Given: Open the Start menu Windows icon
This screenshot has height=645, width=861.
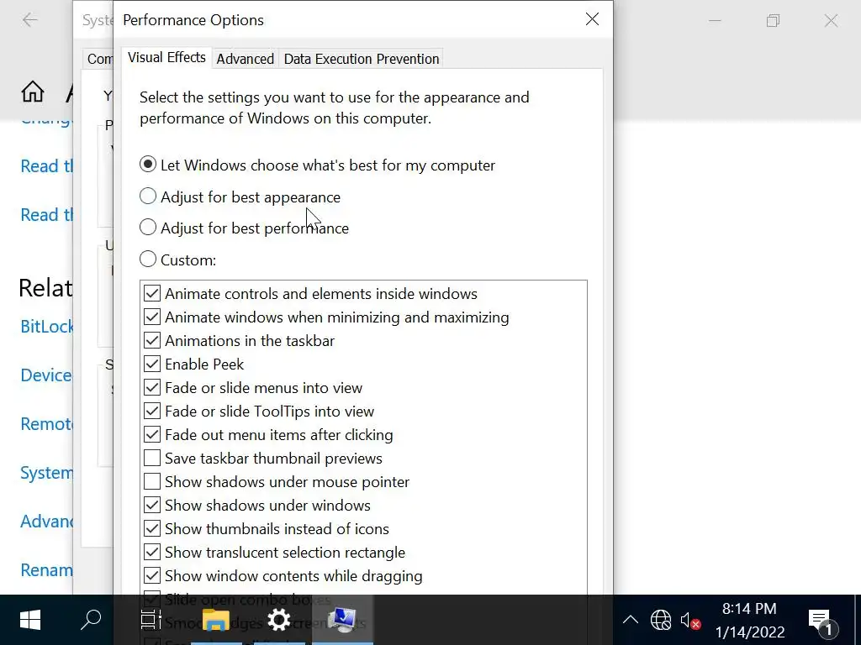Looking at the screenshot, I should [x=30, y=621].
